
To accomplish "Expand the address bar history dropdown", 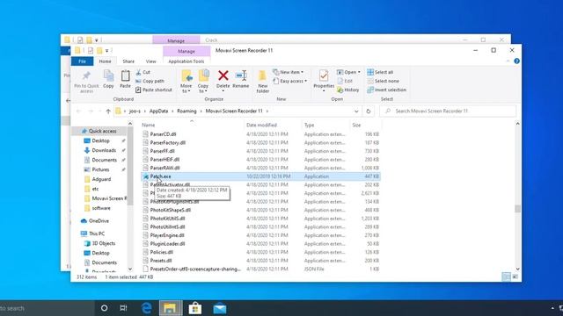I will pos(356,111).
